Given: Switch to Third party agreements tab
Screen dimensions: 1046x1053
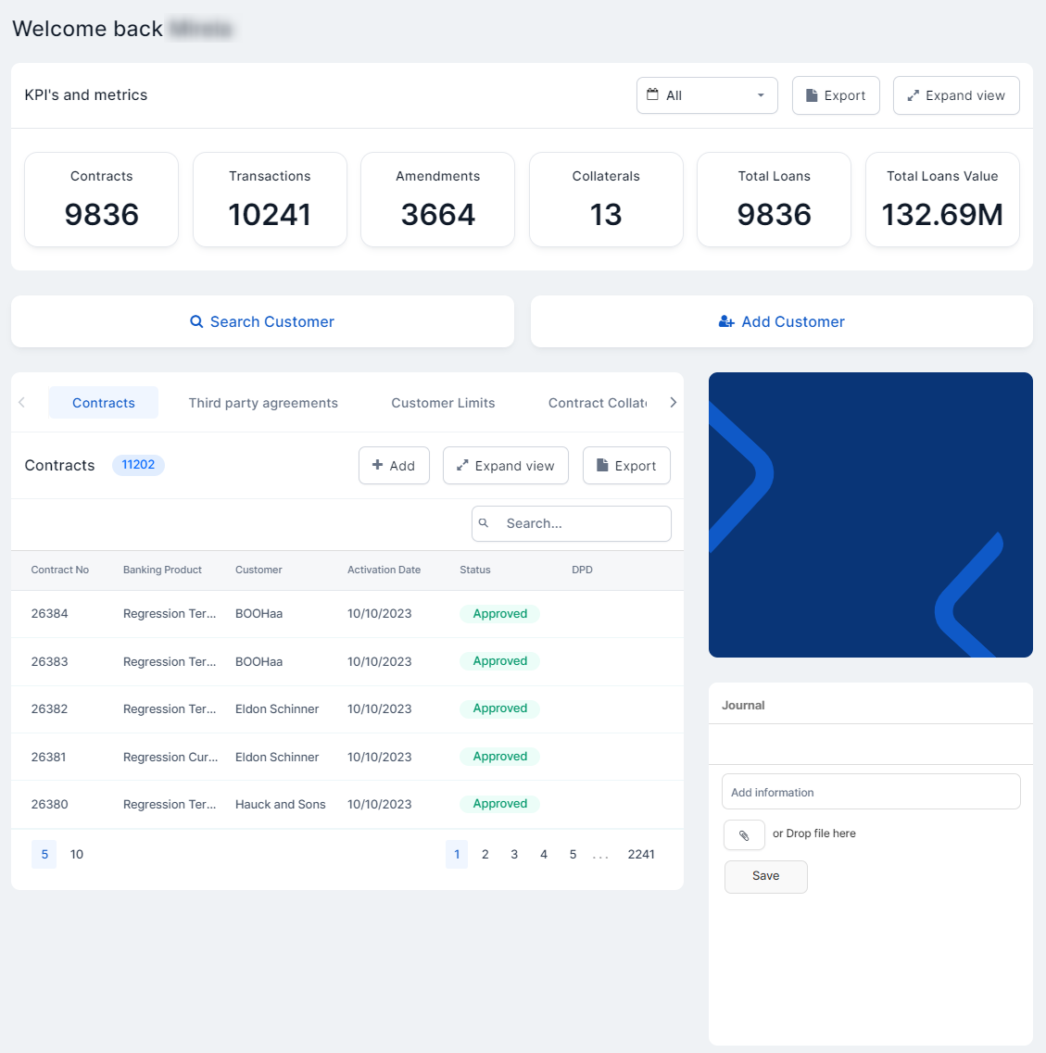Looking at the screenshot, I should 263,403.
